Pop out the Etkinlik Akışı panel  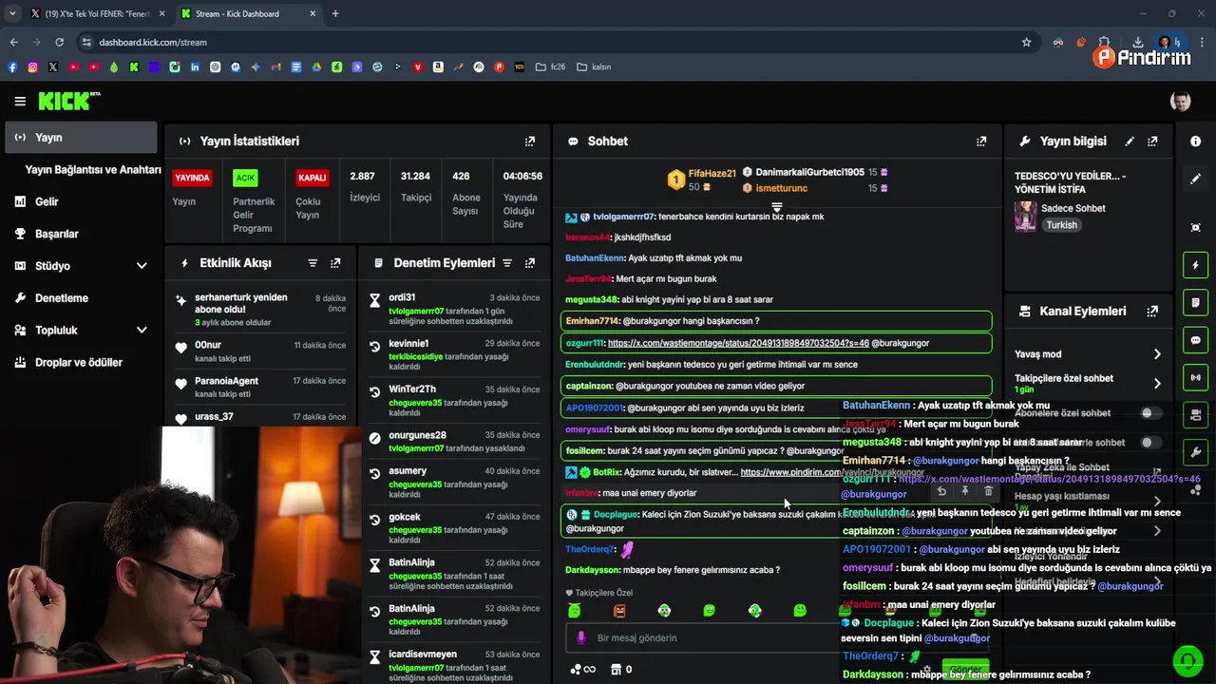pyautogui.click(x=335, y=263)
